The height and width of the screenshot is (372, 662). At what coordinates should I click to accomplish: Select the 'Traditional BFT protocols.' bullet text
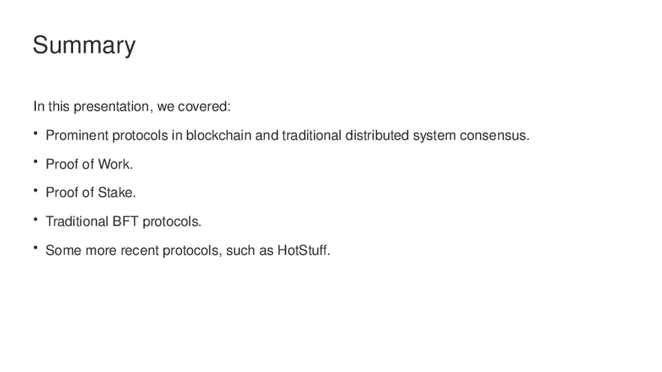coord(123,222)
